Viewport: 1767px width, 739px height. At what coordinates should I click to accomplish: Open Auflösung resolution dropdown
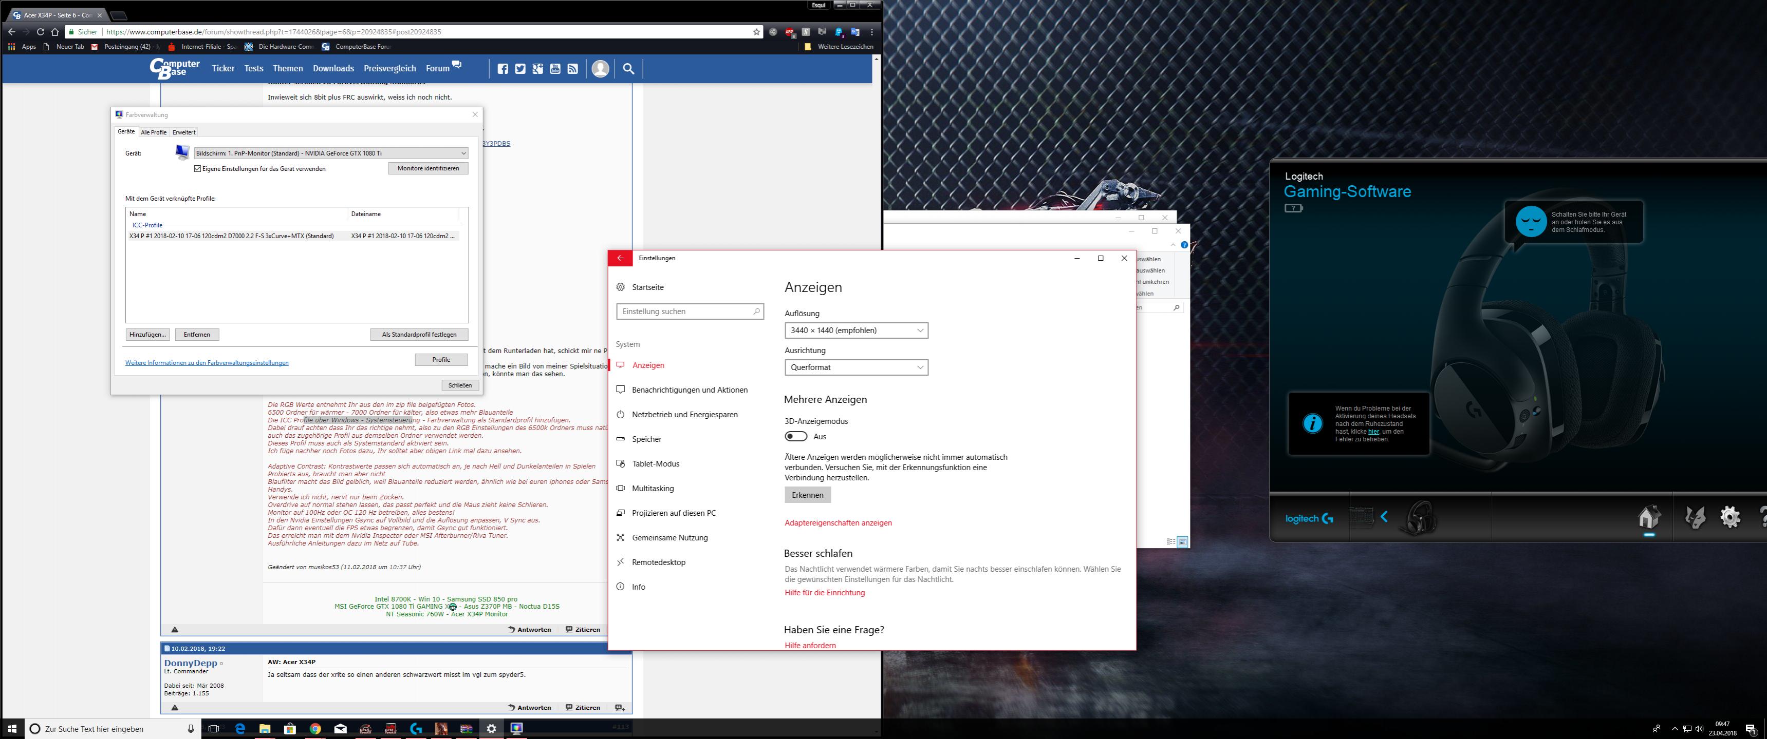click(856, 330)
